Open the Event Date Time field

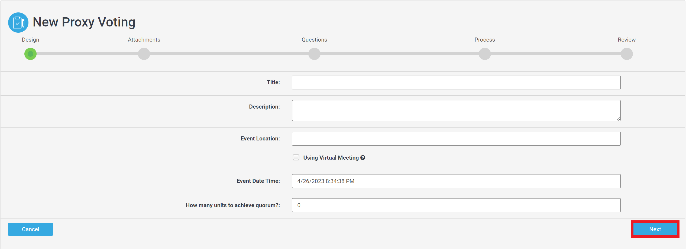(x=456, y=181)
